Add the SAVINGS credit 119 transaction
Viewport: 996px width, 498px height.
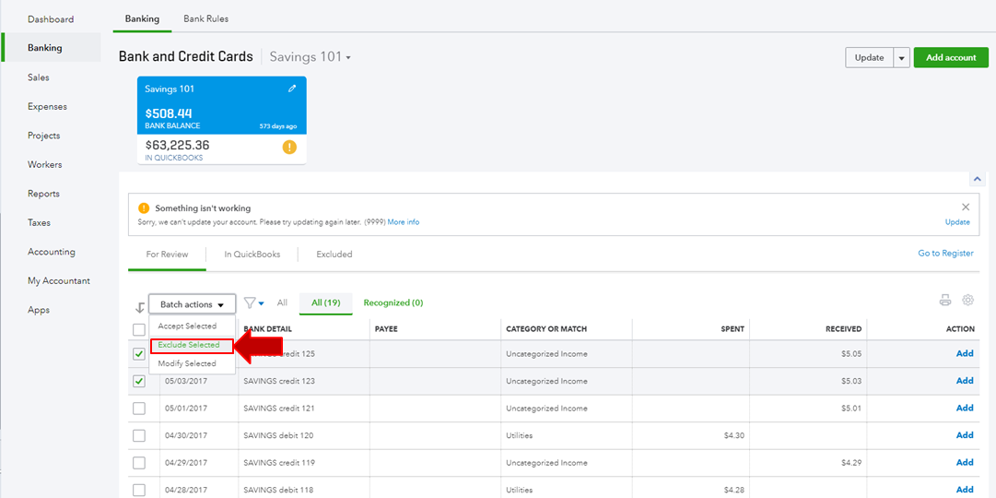point(965,462)
